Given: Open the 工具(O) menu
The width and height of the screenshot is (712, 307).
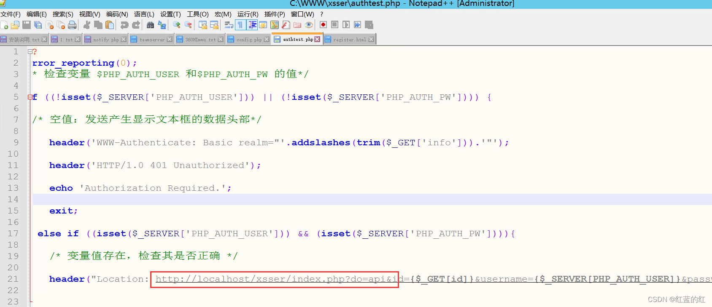Looking at the screenshot, I should [x=198, y=14].
